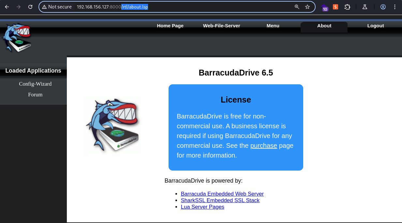
Task: Bookmark this page with the star icon
Action: pyautogui.click(x=307, y=7)
